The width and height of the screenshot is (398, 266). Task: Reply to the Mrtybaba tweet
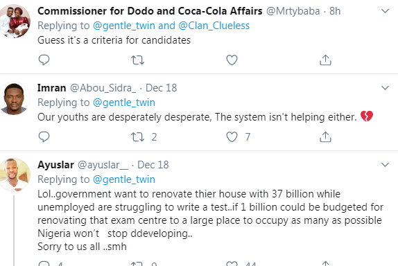coord(44,60)
